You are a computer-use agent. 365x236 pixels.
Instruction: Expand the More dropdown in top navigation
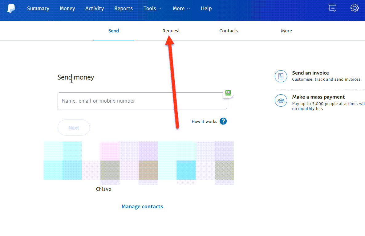[x=181, y=8]
